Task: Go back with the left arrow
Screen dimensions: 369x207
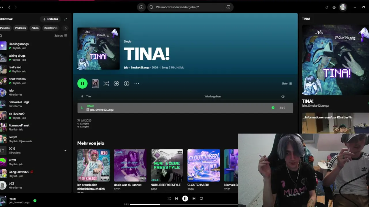Action: coord(9,7)
